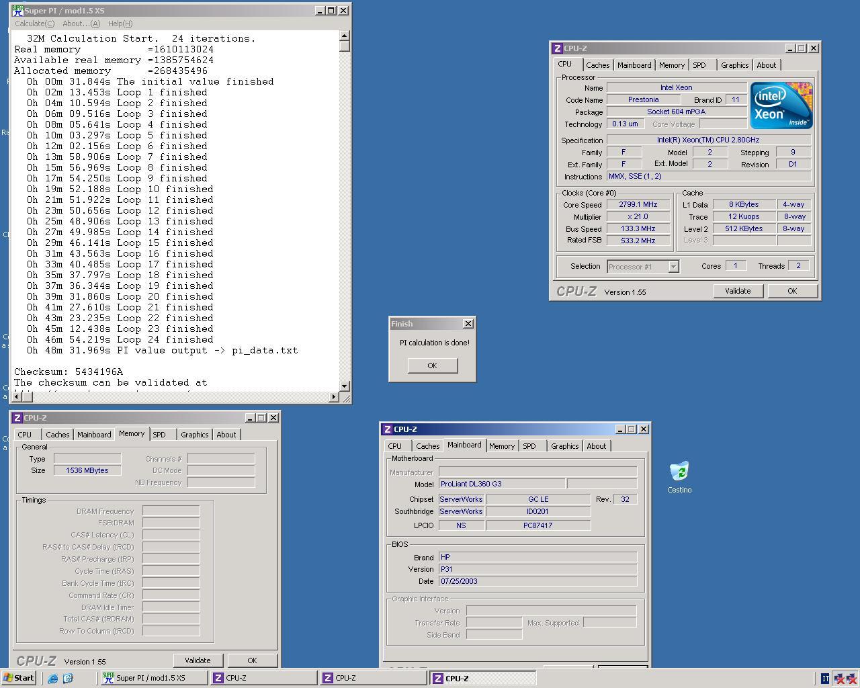Image resolution: width=860 pixels, height=688 pixels.
Task: Open the Processor #1 selection dropdown
Action: (x=643, y=267)
